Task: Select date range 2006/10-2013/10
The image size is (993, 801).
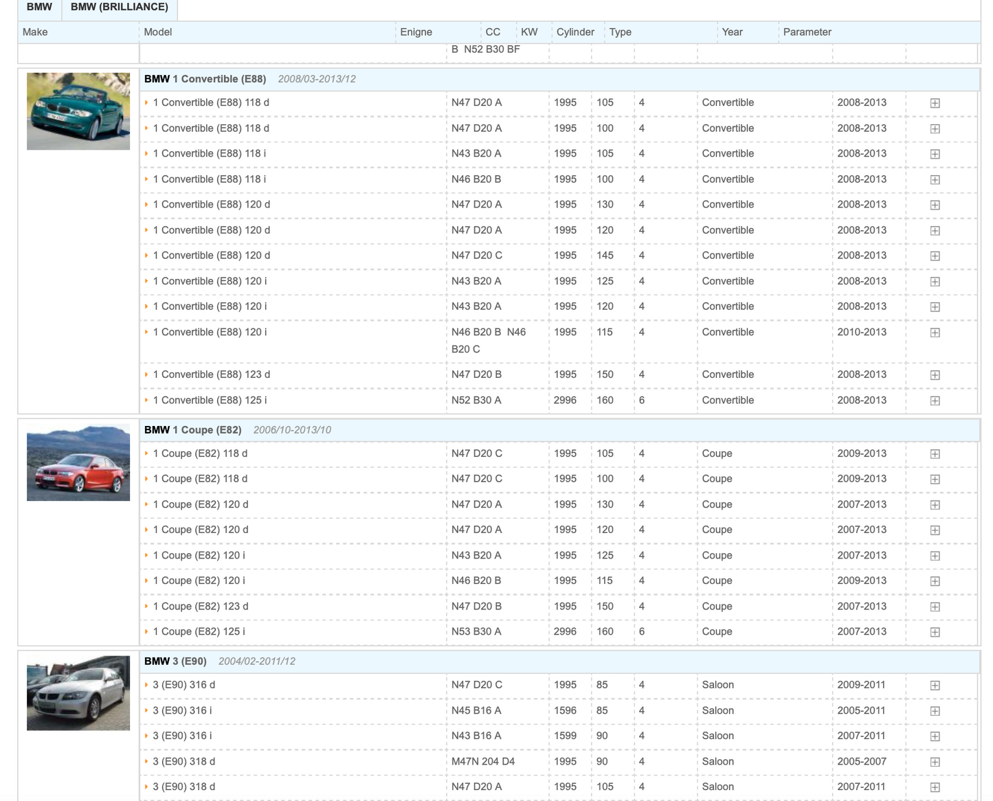Action: click(x=292, y=430)
